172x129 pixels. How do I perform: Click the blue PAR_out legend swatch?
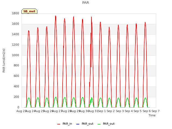78,124
